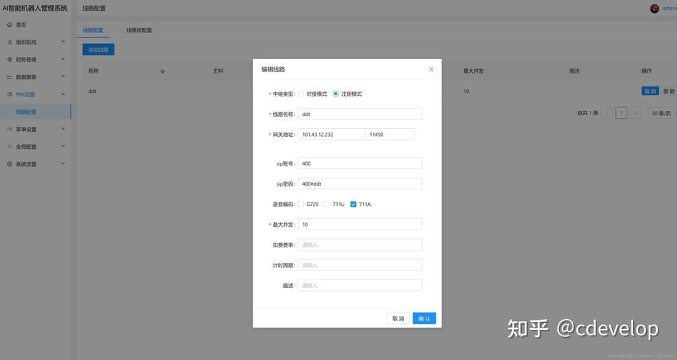This screenshot has width=677, height=360.
Task: Click the 计时周期 input field
Action: pos(359,265)
